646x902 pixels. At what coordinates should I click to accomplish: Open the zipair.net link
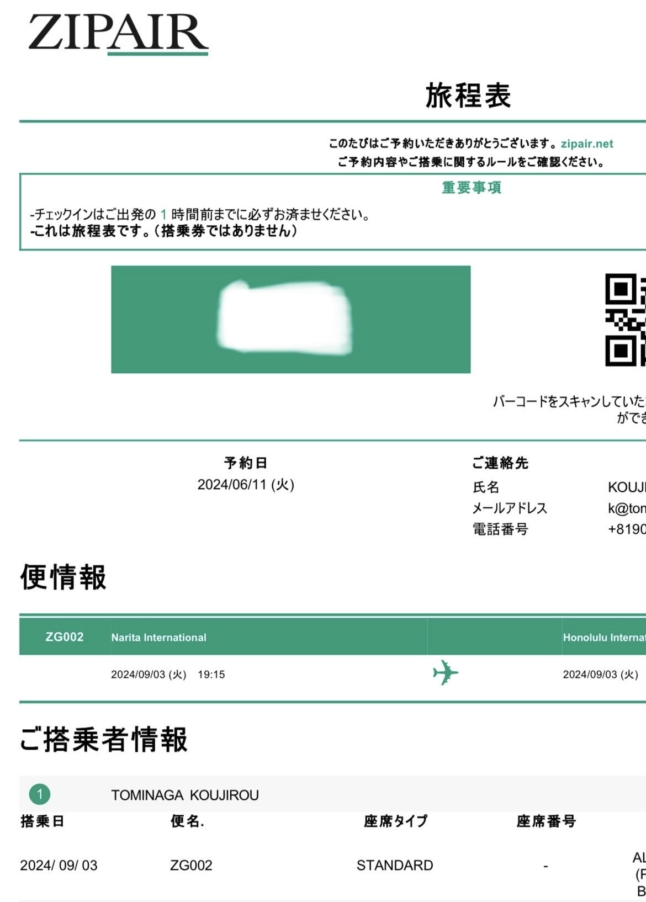[x=586, y=144]
